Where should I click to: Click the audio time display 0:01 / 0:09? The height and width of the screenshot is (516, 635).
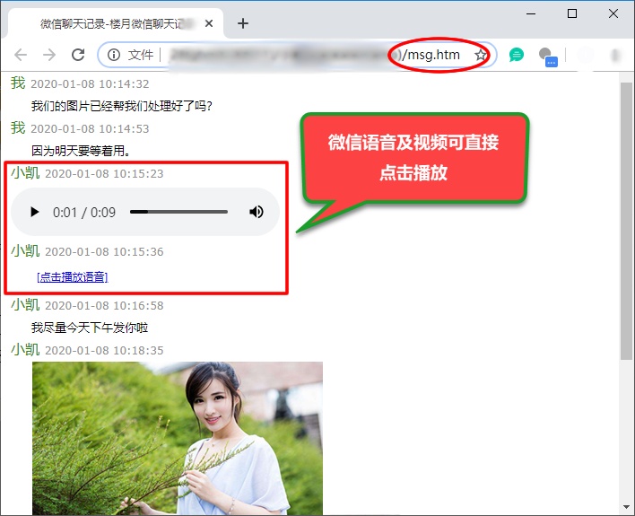[84, 213]
